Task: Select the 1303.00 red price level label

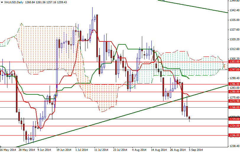Action: click(x=234, y=62)
